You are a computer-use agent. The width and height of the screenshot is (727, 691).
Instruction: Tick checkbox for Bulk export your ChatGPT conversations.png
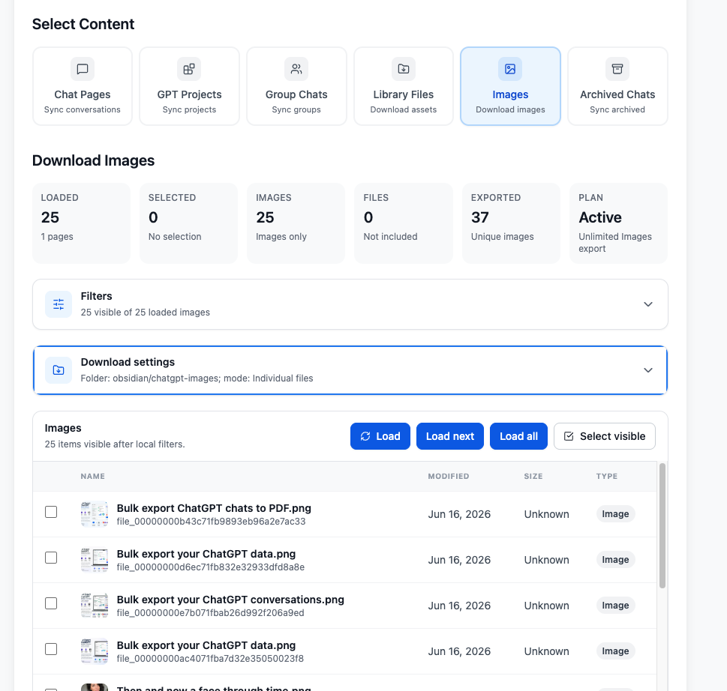(x=51, y=603)
